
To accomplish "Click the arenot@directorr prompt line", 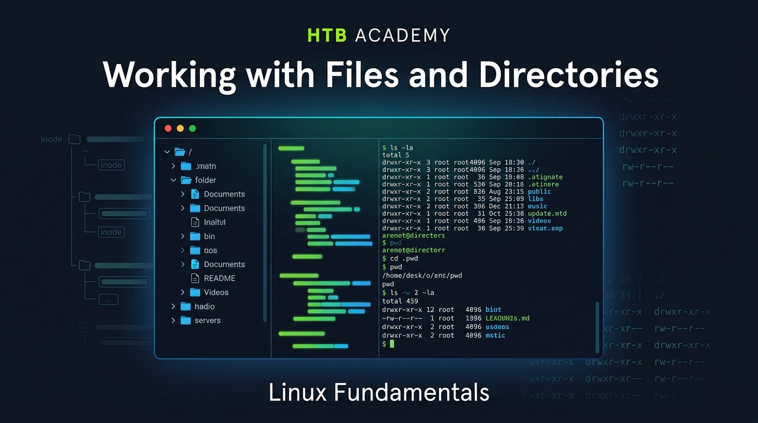I will coord(414,250).
